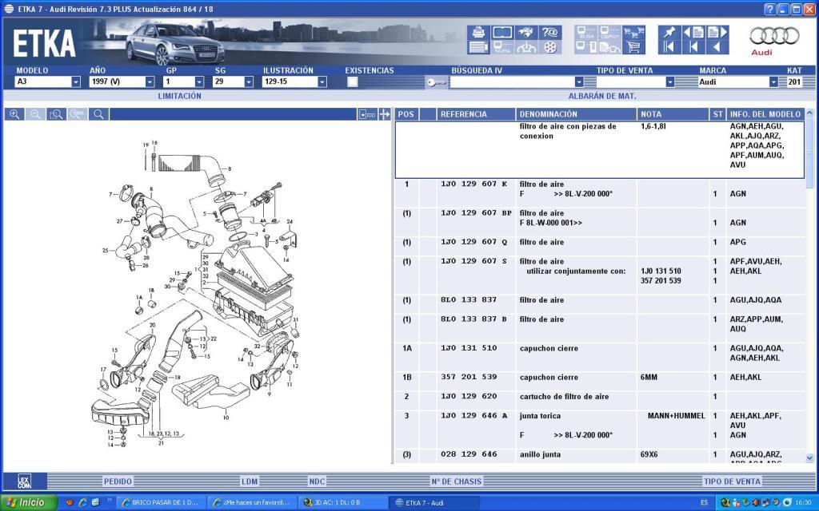This screenshot has width=819, height=511.
Task: Click the Tipo de venta bottom button
Action: click(732, 481)
